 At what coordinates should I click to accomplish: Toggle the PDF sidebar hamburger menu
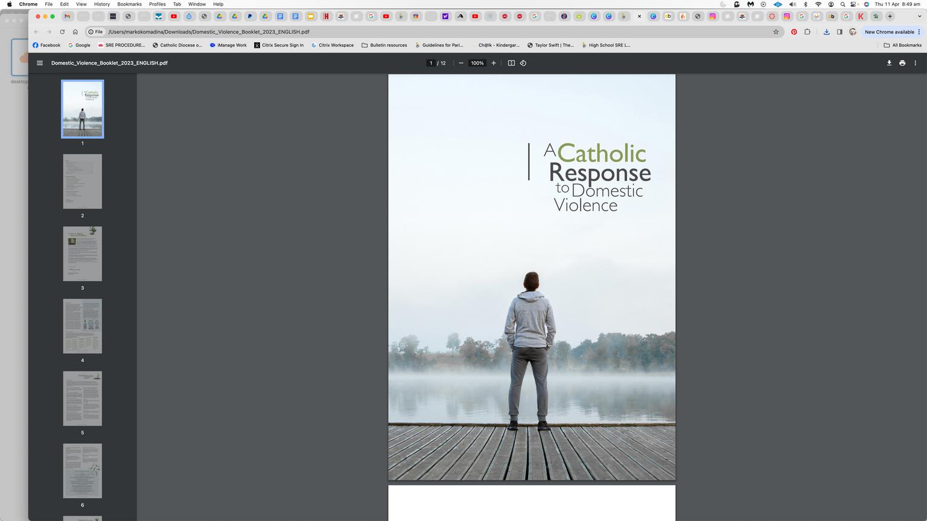[x=40, y=63]
